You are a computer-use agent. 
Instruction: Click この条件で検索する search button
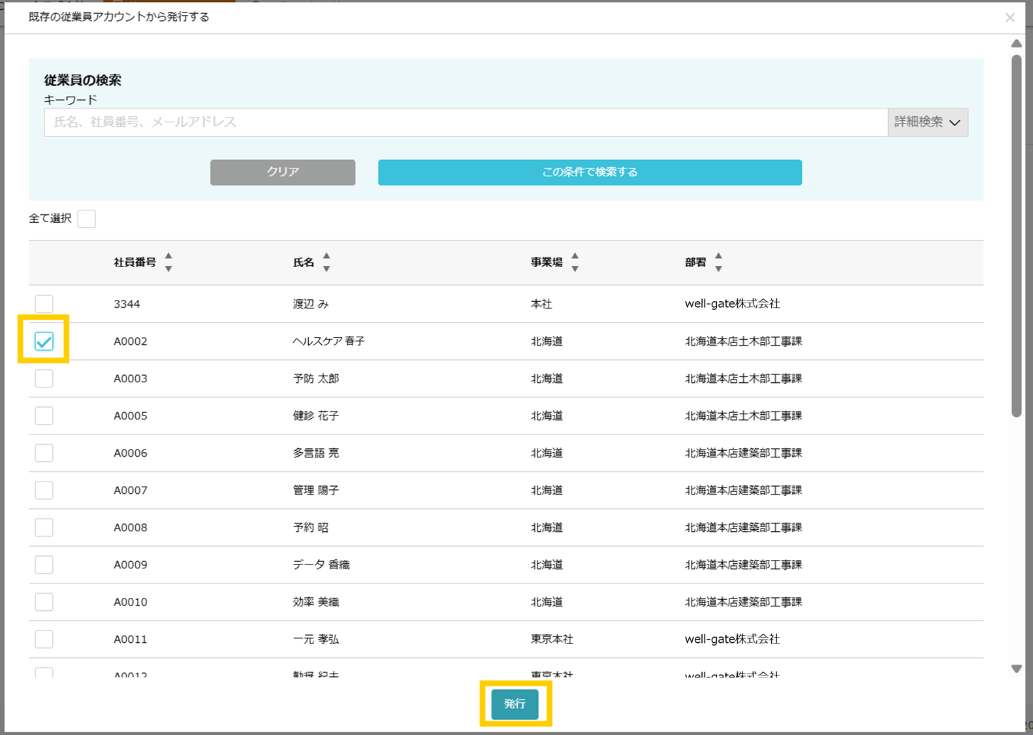pyautogui.click(x=590, y=172)
